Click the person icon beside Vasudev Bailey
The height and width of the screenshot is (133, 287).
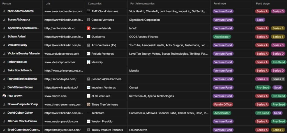coord(4,45)
